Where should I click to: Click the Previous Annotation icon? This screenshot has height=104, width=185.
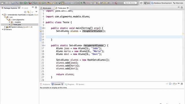click(99, 3)
